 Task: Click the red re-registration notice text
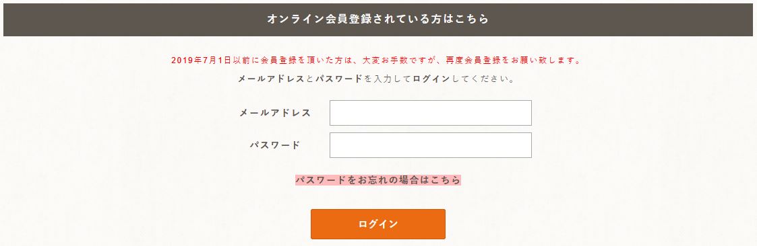pyautogui.click(x=376, y=60)
